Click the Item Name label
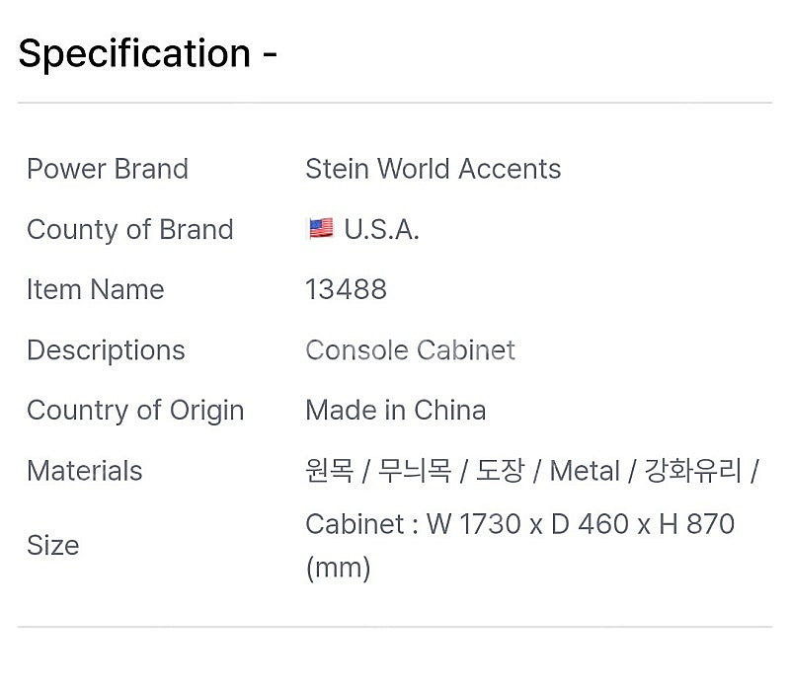790x688 pixels. (x=96, y=289)
